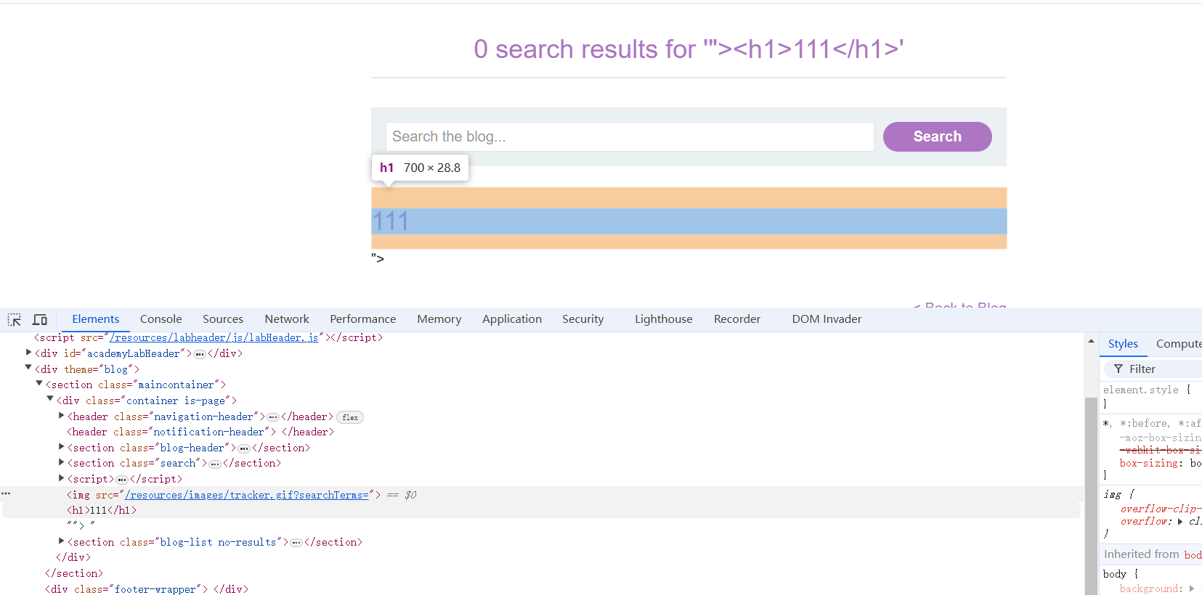Click the flex badge on navigation-header
1202x595 pixels.
tap(350, 417)
